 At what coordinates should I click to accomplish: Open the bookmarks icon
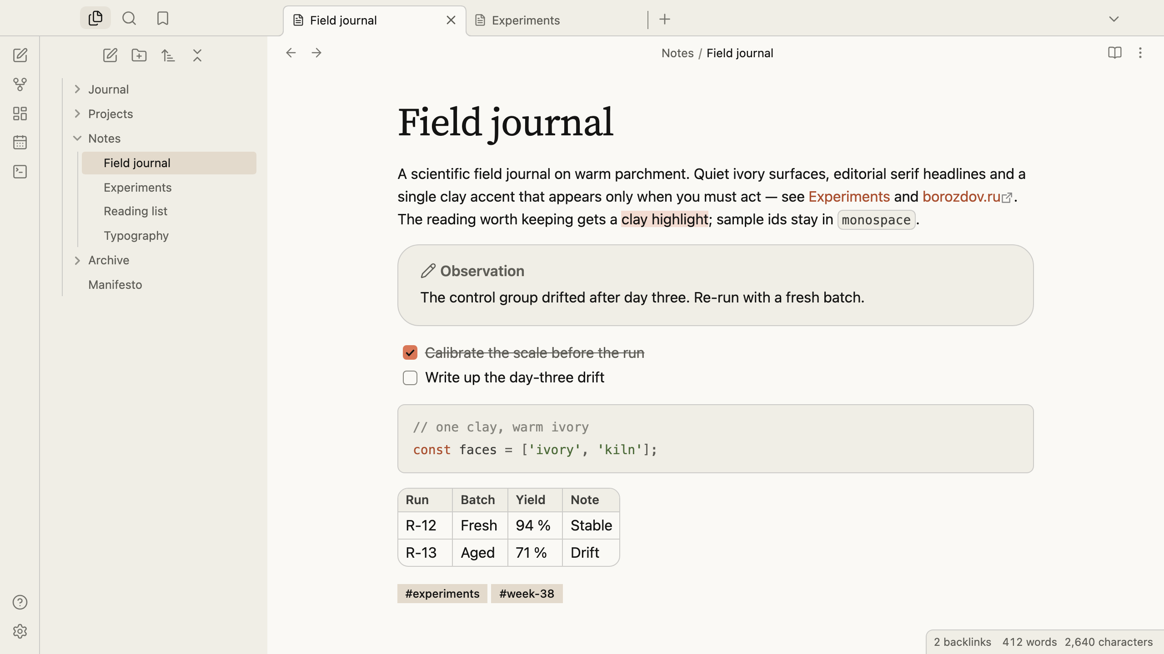[163, 19]
